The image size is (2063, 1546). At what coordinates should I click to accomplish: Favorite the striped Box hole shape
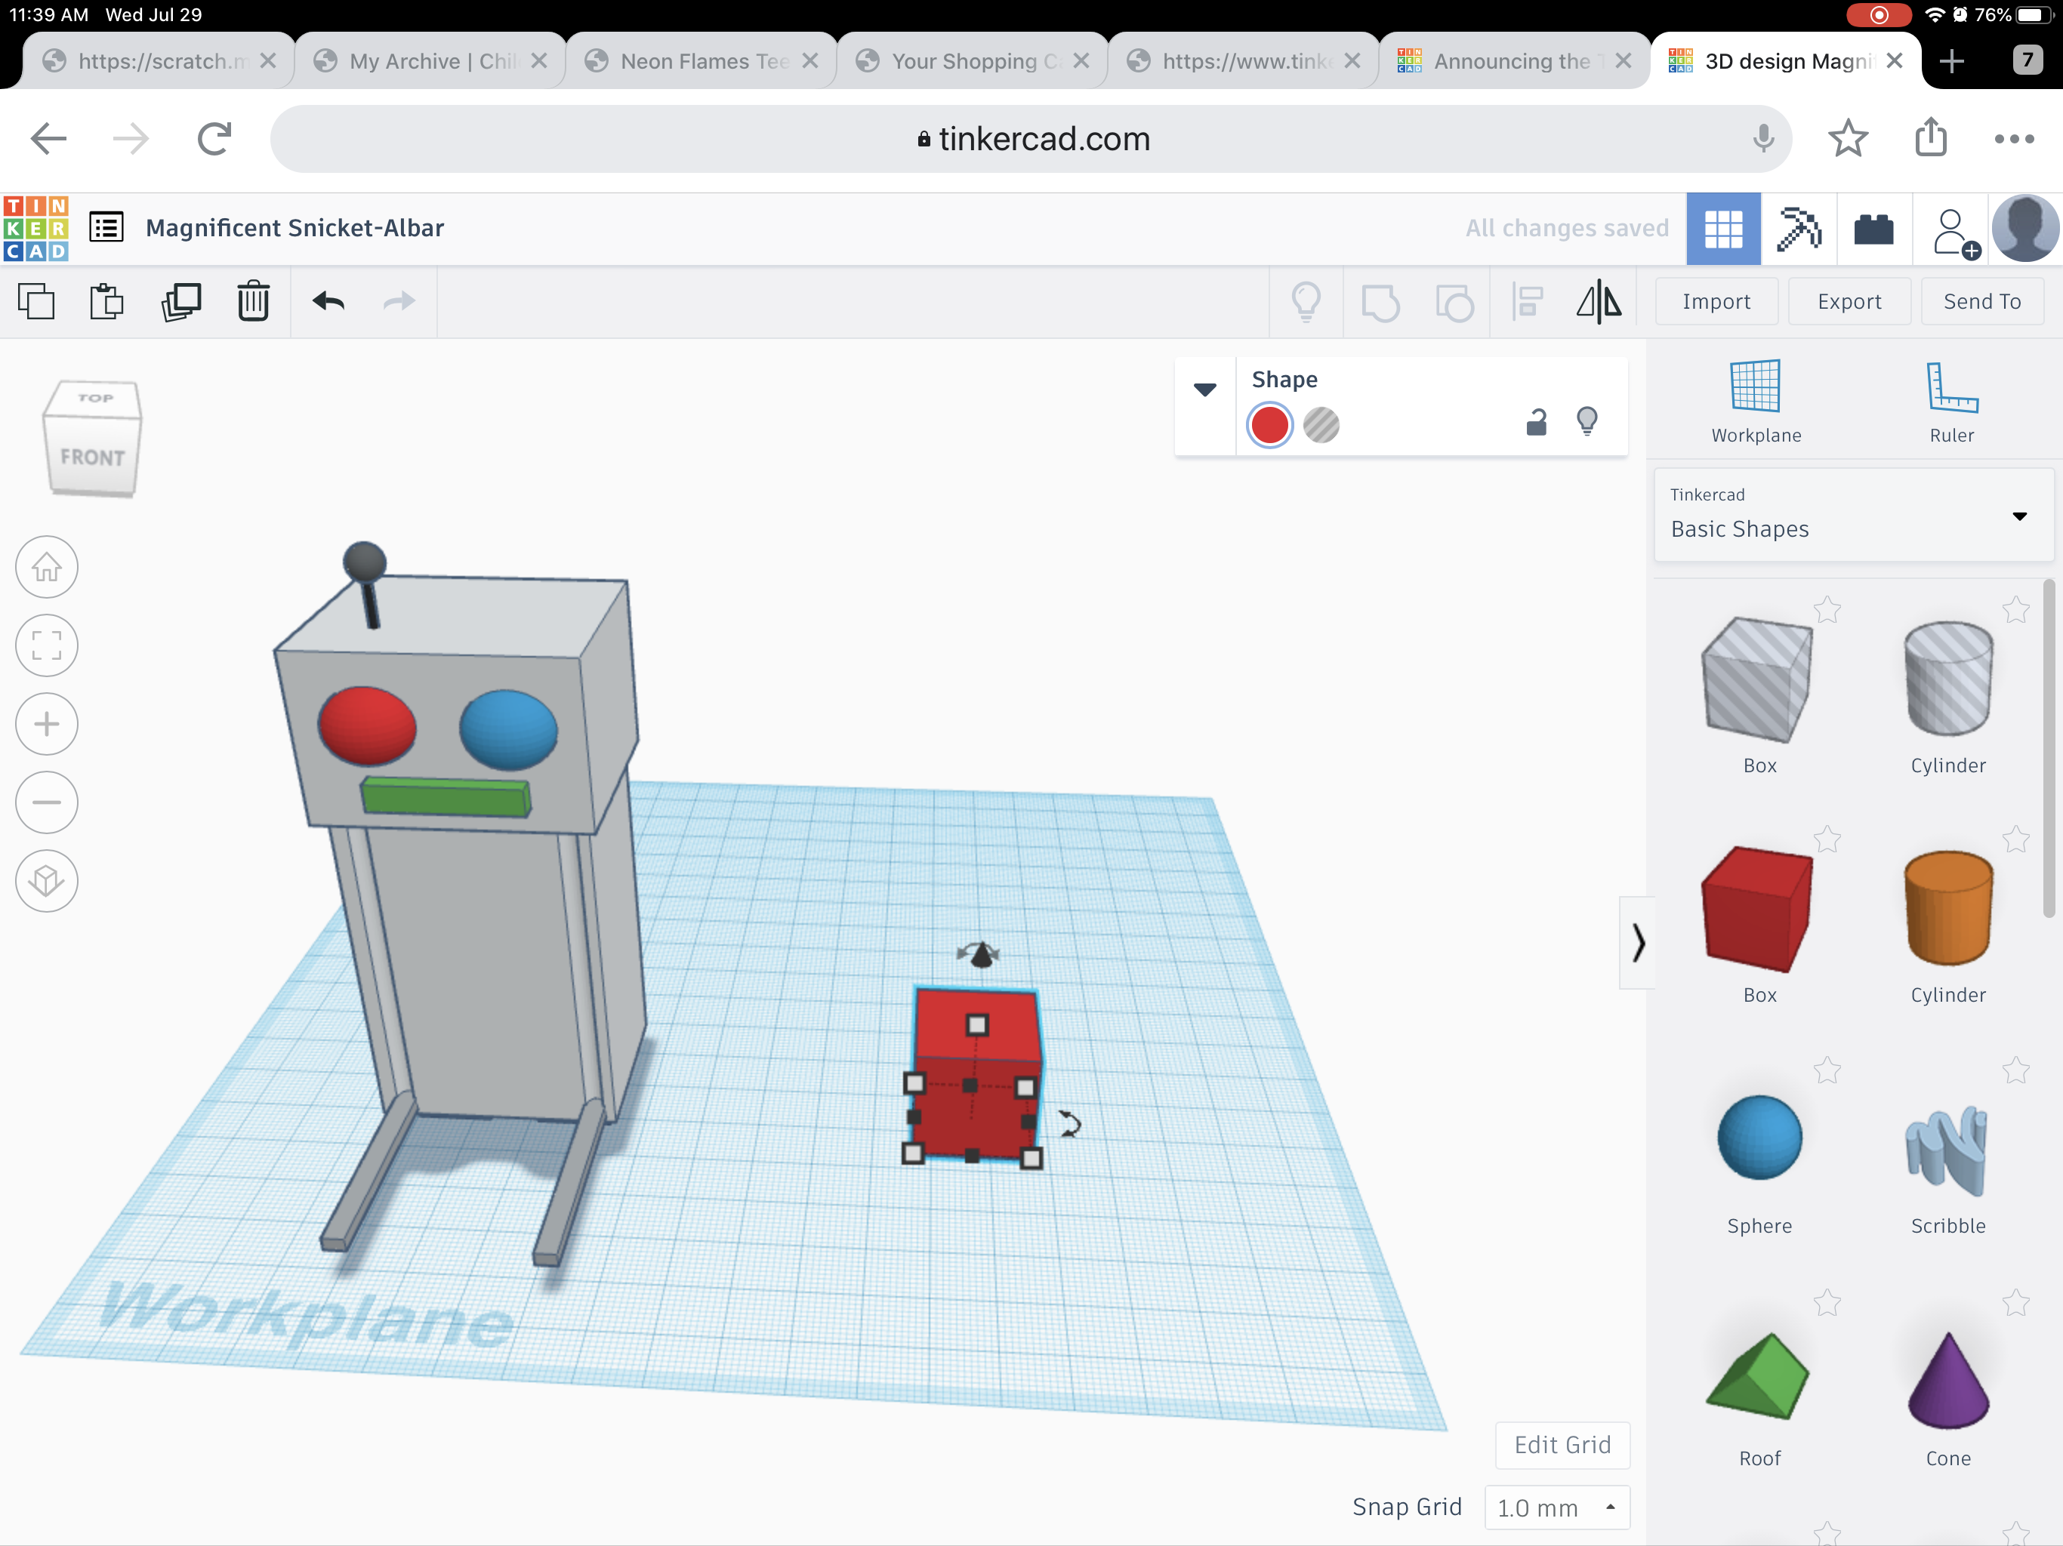1827,611
